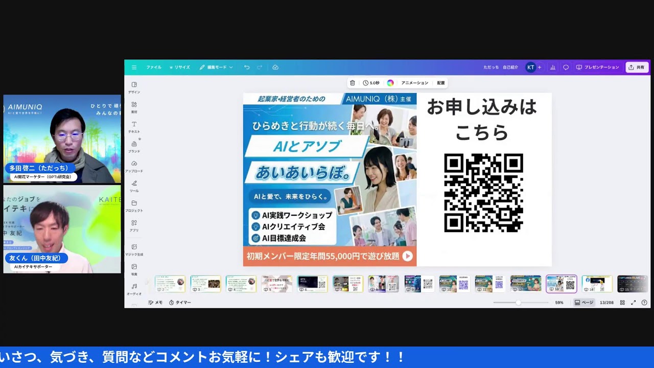
Task: Open the アップロード sidebar panel
Action: 134,167
